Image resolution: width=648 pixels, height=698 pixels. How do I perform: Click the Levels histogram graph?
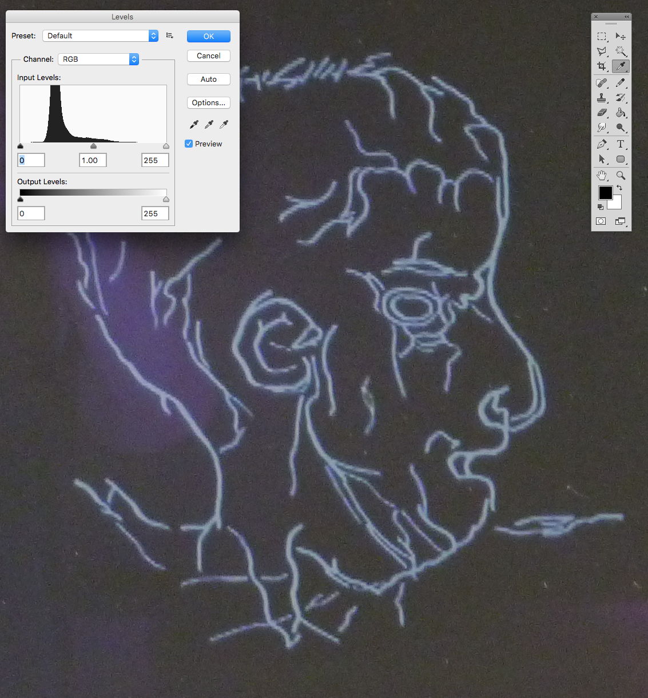point(93,114)
